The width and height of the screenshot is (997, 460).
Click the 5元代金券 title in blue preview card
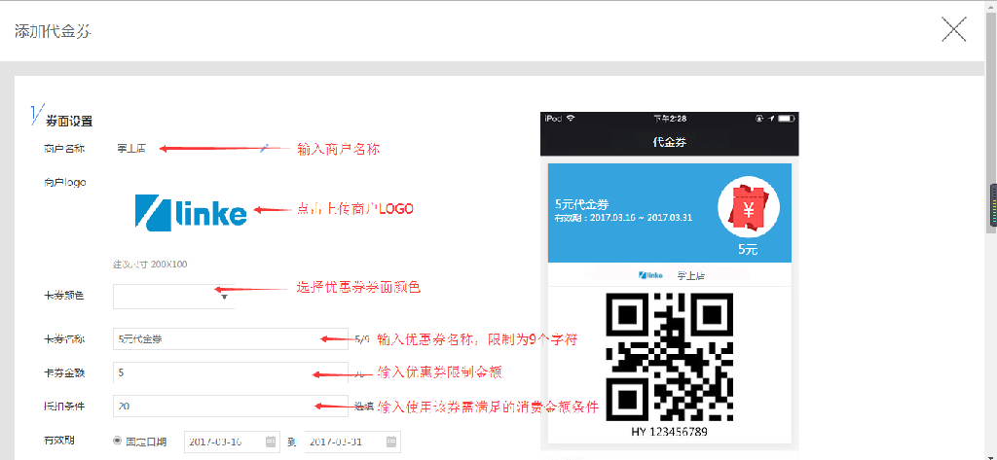pyautogui.click(x=582, y=204)
